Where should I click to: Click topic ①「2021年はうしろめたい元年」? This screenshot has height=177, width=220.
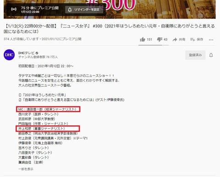pos(42,95)
